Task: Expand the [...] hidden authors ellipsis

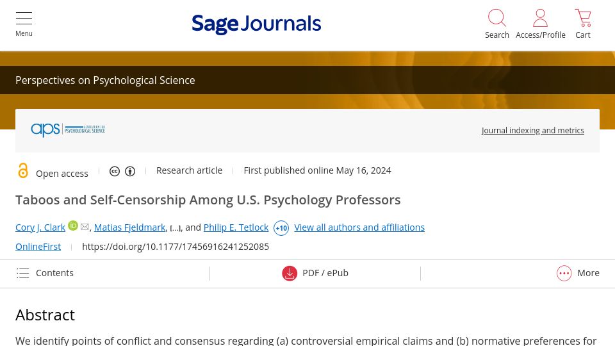Action: 176,228
